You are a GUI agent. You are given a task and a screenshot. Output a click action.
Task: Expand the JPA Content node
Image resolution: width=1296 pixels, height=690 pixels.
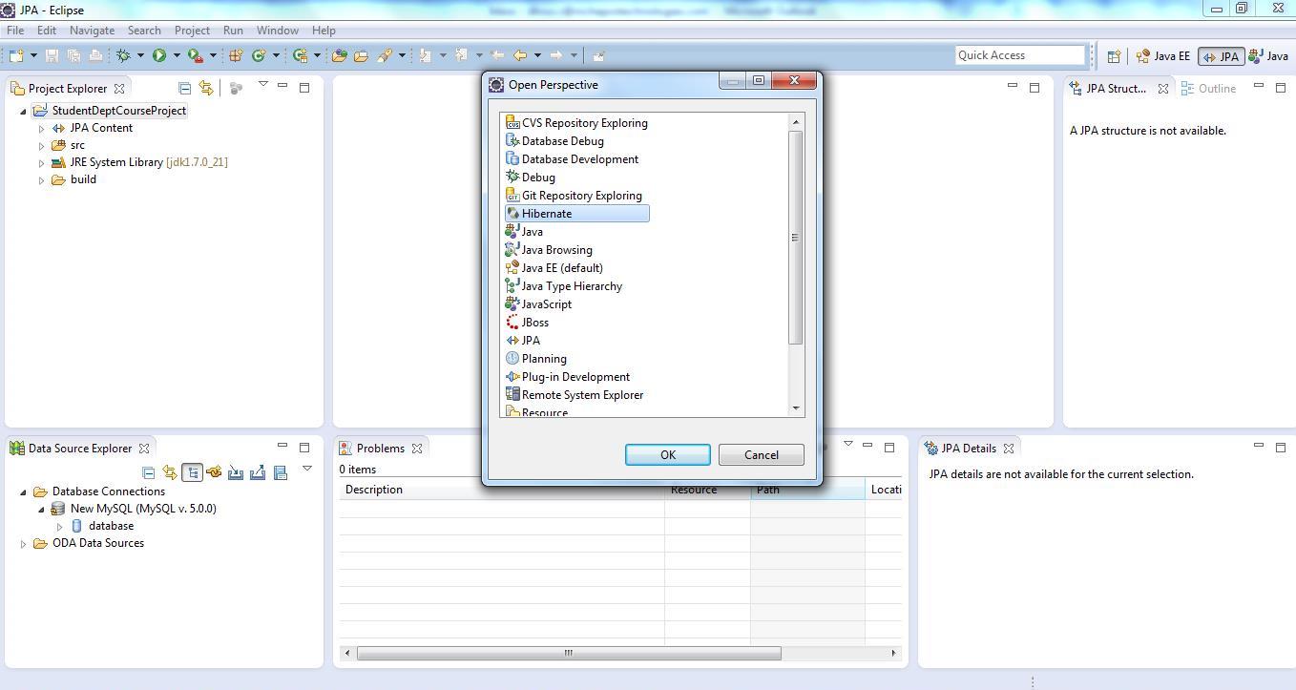click(x=41, y=128)
